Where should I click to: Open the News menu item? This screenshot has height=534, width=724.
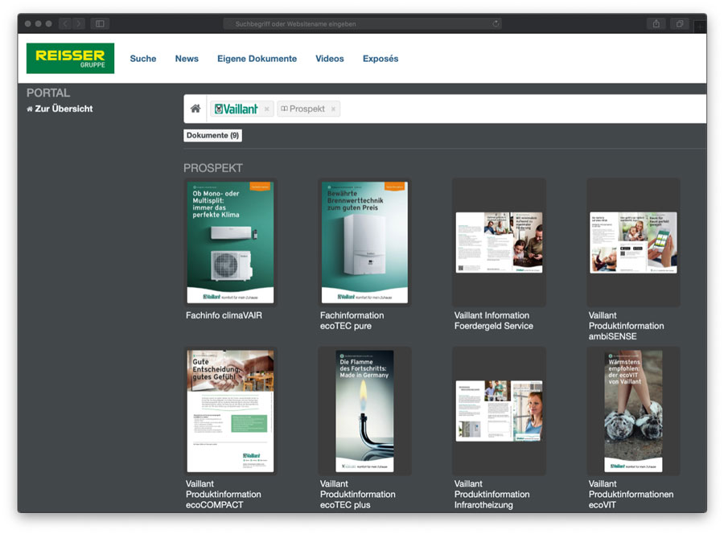click(187, 59)
